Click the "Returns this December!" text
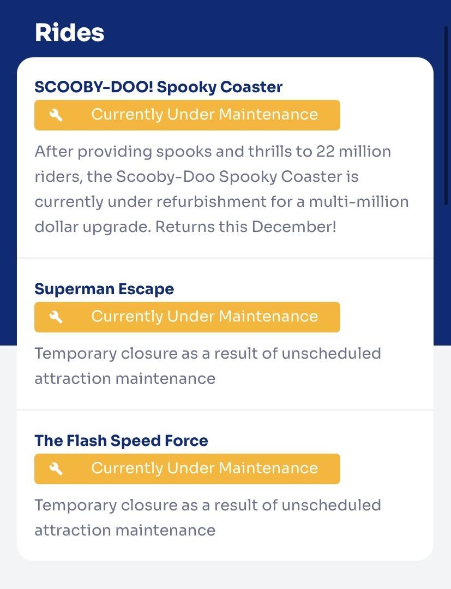This screenshot has width=451, height=589. (x=246, y=227)
